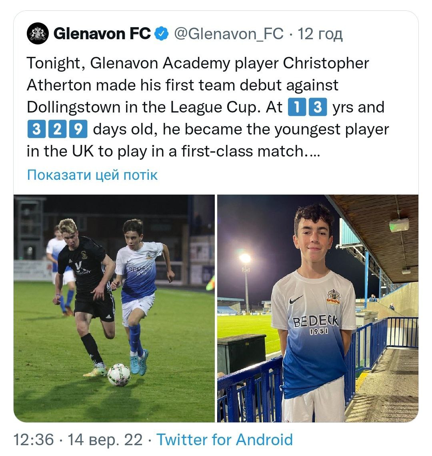Open the @Glenavon_FC handle
Image resolution: width=432 pixels, height=456 pixels.
(229, 34)
